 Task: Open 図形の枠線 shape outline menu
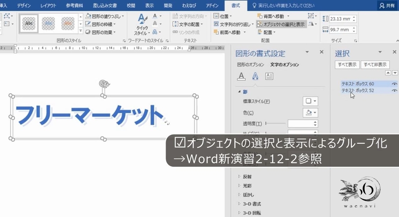101,24
